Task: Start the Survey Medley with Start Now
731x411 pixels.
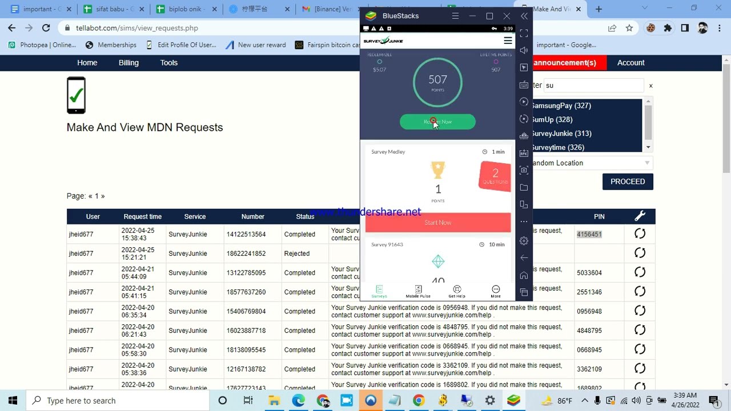Action: 438,223
